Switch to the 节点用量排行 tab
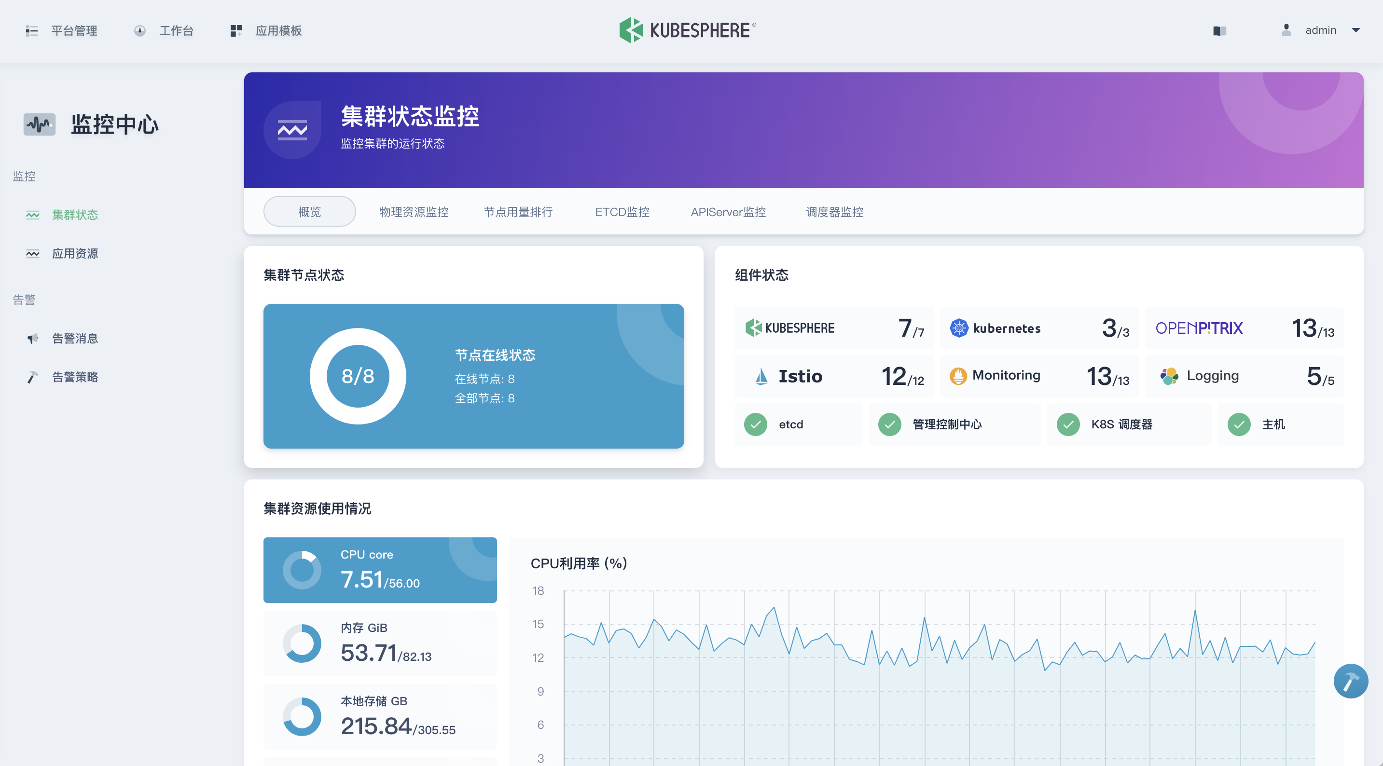The height and width of the screenshot is (766, 1383). click(518, 212)
